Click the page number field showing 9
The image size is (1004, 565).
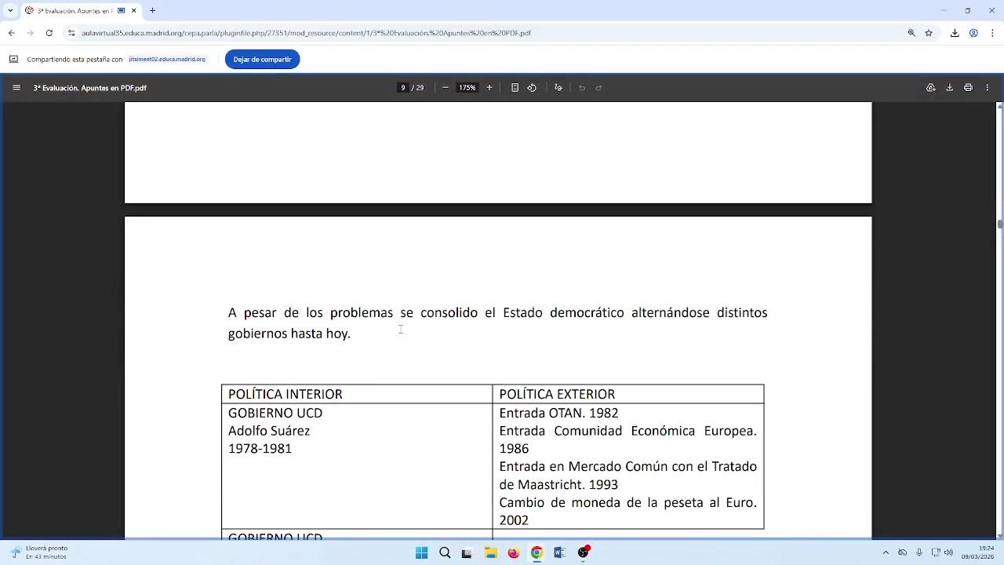click(403, 88)
